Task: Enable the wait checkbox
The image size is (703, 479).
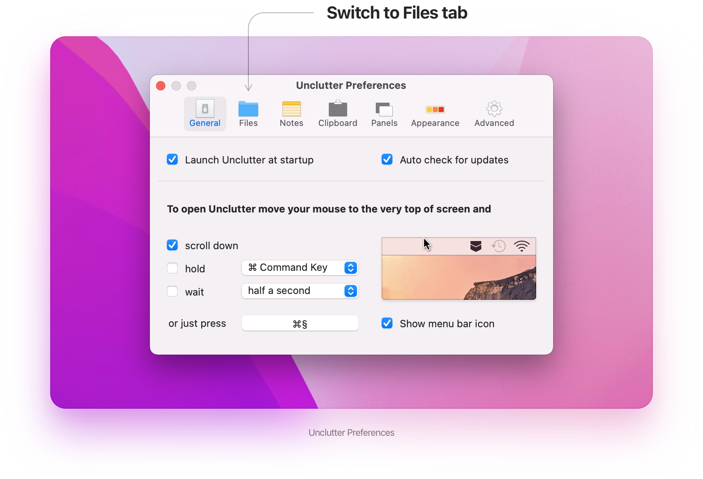Action: coord(172,291)
